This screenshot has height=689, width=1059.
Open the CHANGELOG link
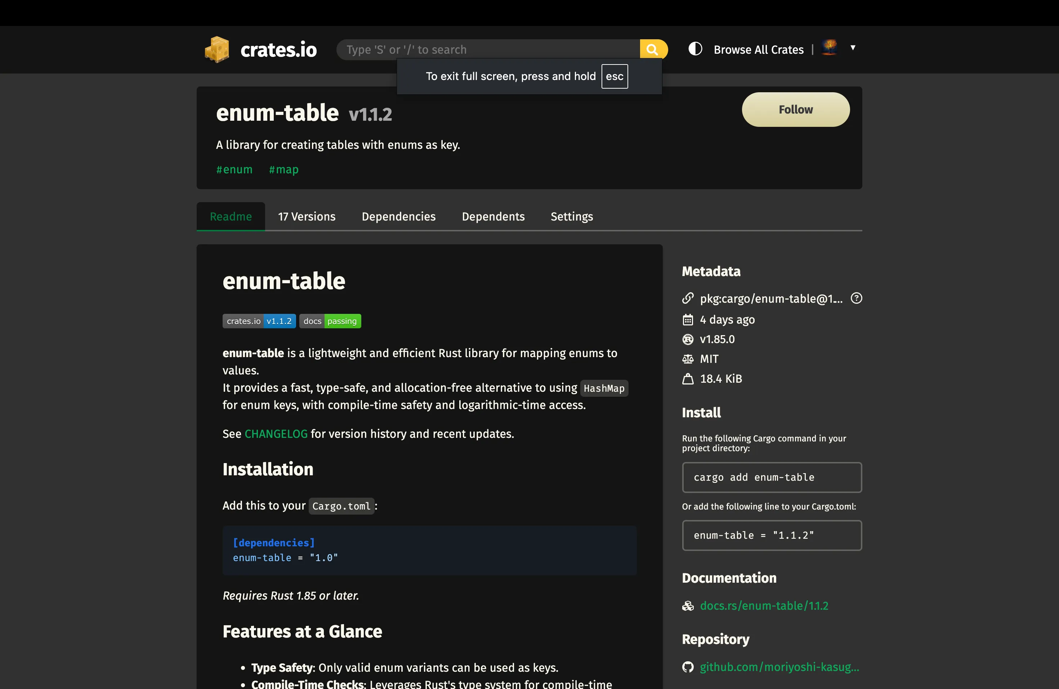coord(276,434)
